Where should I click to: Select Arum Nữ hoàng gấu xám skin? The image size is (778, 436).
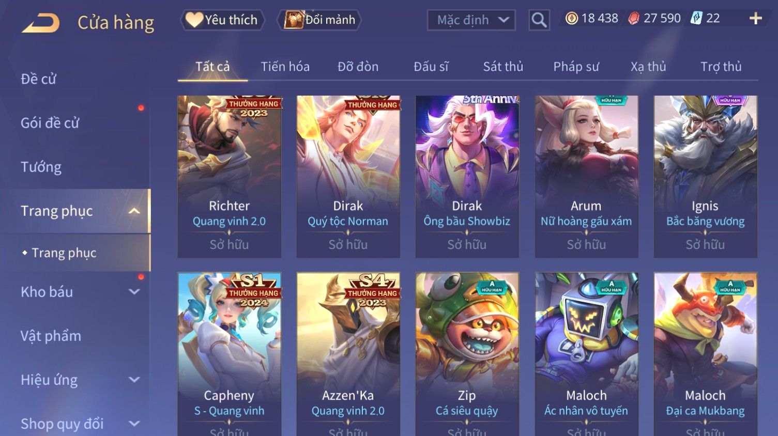(x=586, y=177)
